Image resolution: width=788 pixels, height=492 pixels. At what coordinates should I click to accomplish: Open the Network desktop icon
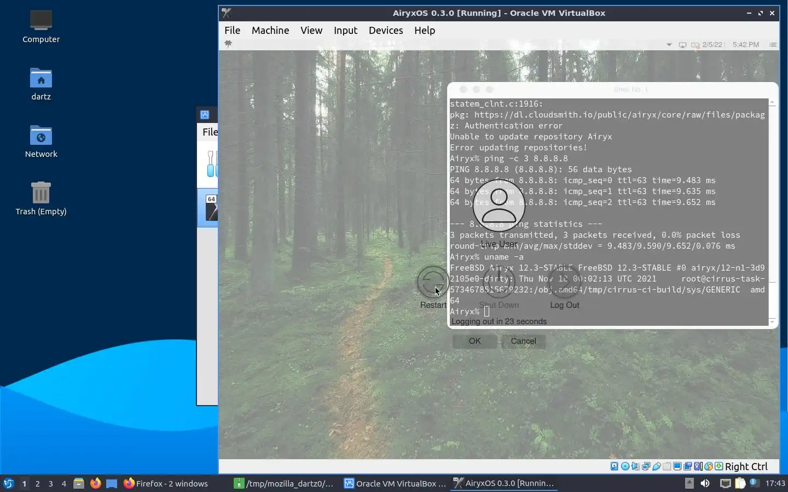41,141
